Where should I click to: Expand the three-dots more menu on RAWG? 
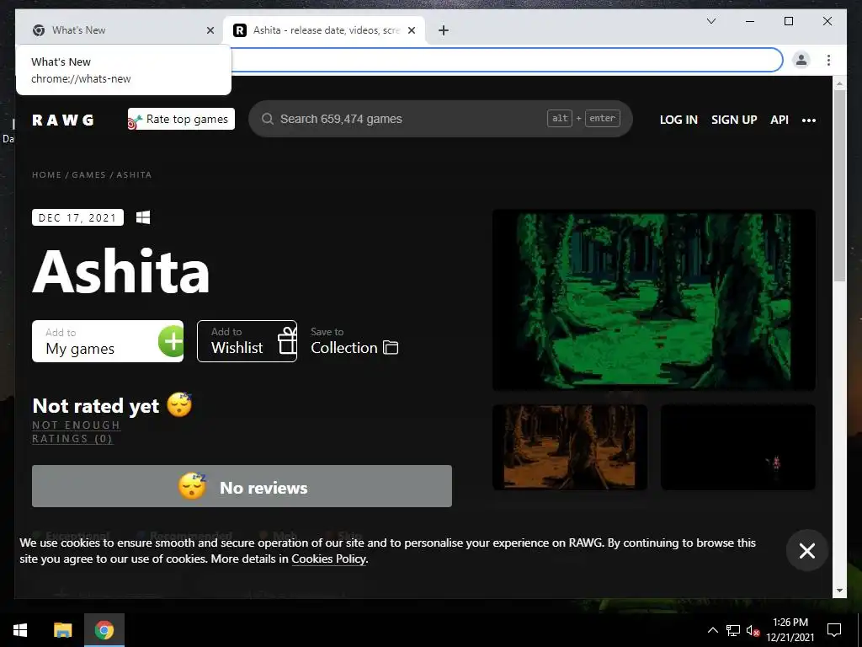(x=809, y=120)
